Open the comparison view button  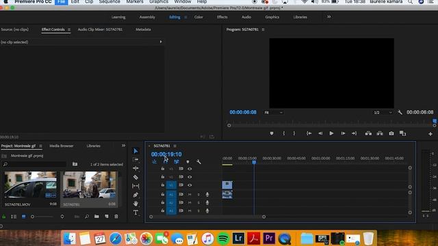coord(402,134)
